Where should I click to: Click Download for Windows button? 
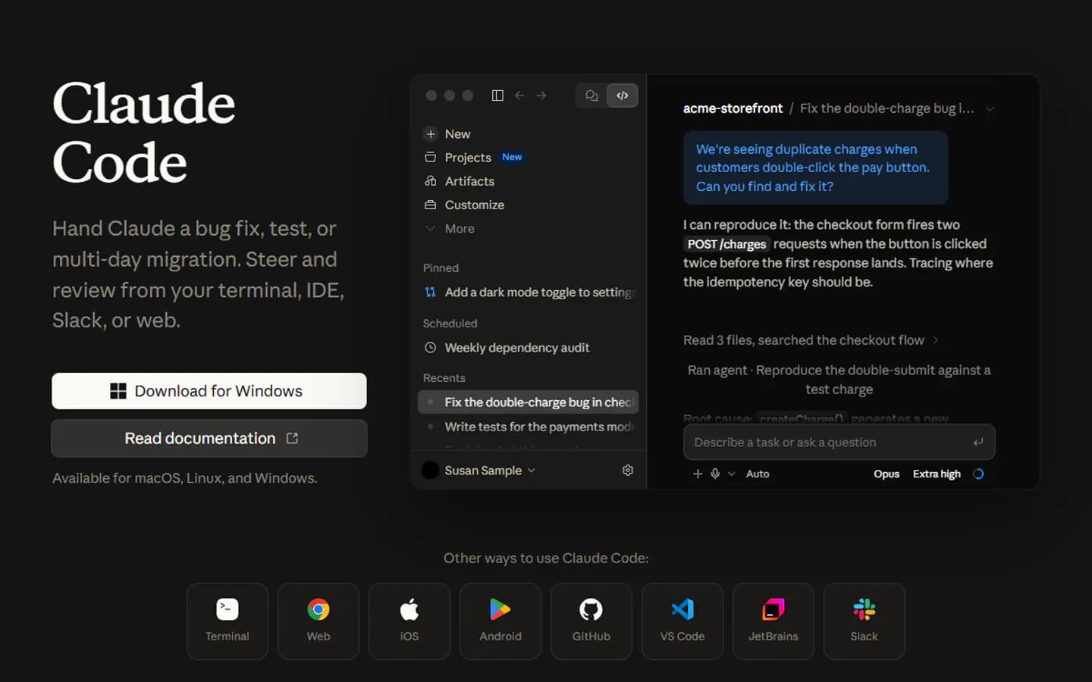pos(209,391)
